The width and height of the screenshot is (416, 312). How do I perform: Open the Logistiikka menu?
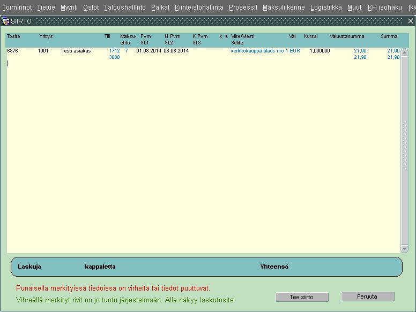tap(326, 7)
